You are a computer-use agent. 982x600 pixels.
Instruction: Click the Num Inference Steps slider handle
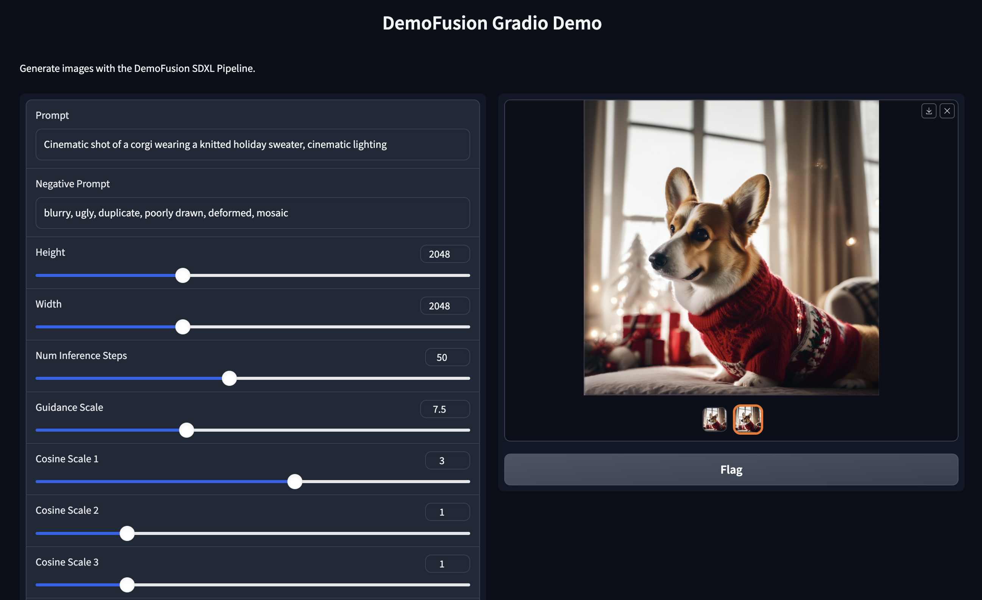tap(229, 378)
